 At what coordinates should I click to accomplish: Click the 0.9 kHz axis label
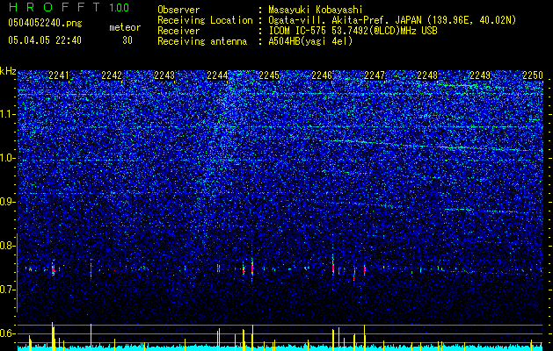tap(8, 202)
